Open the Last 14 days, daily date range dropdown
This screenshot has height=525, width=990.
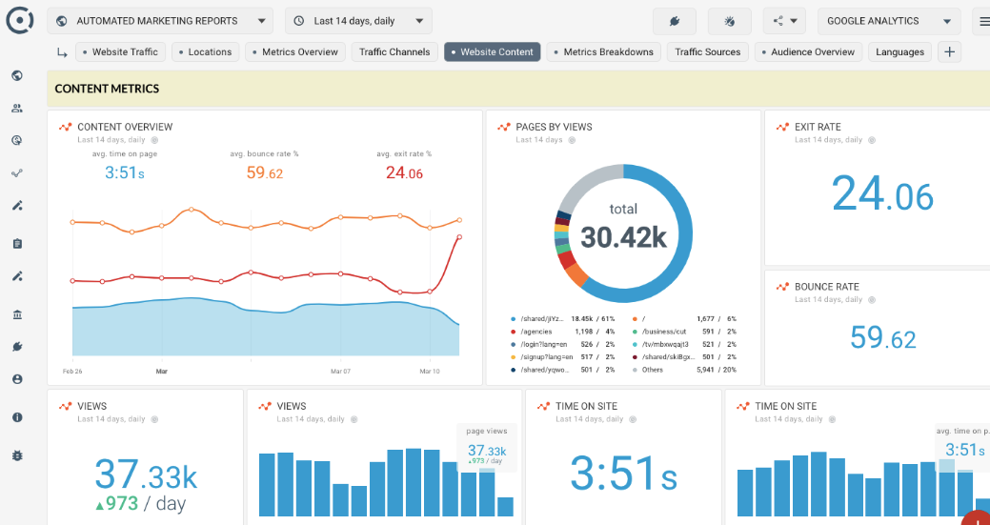tap(358, 21)
